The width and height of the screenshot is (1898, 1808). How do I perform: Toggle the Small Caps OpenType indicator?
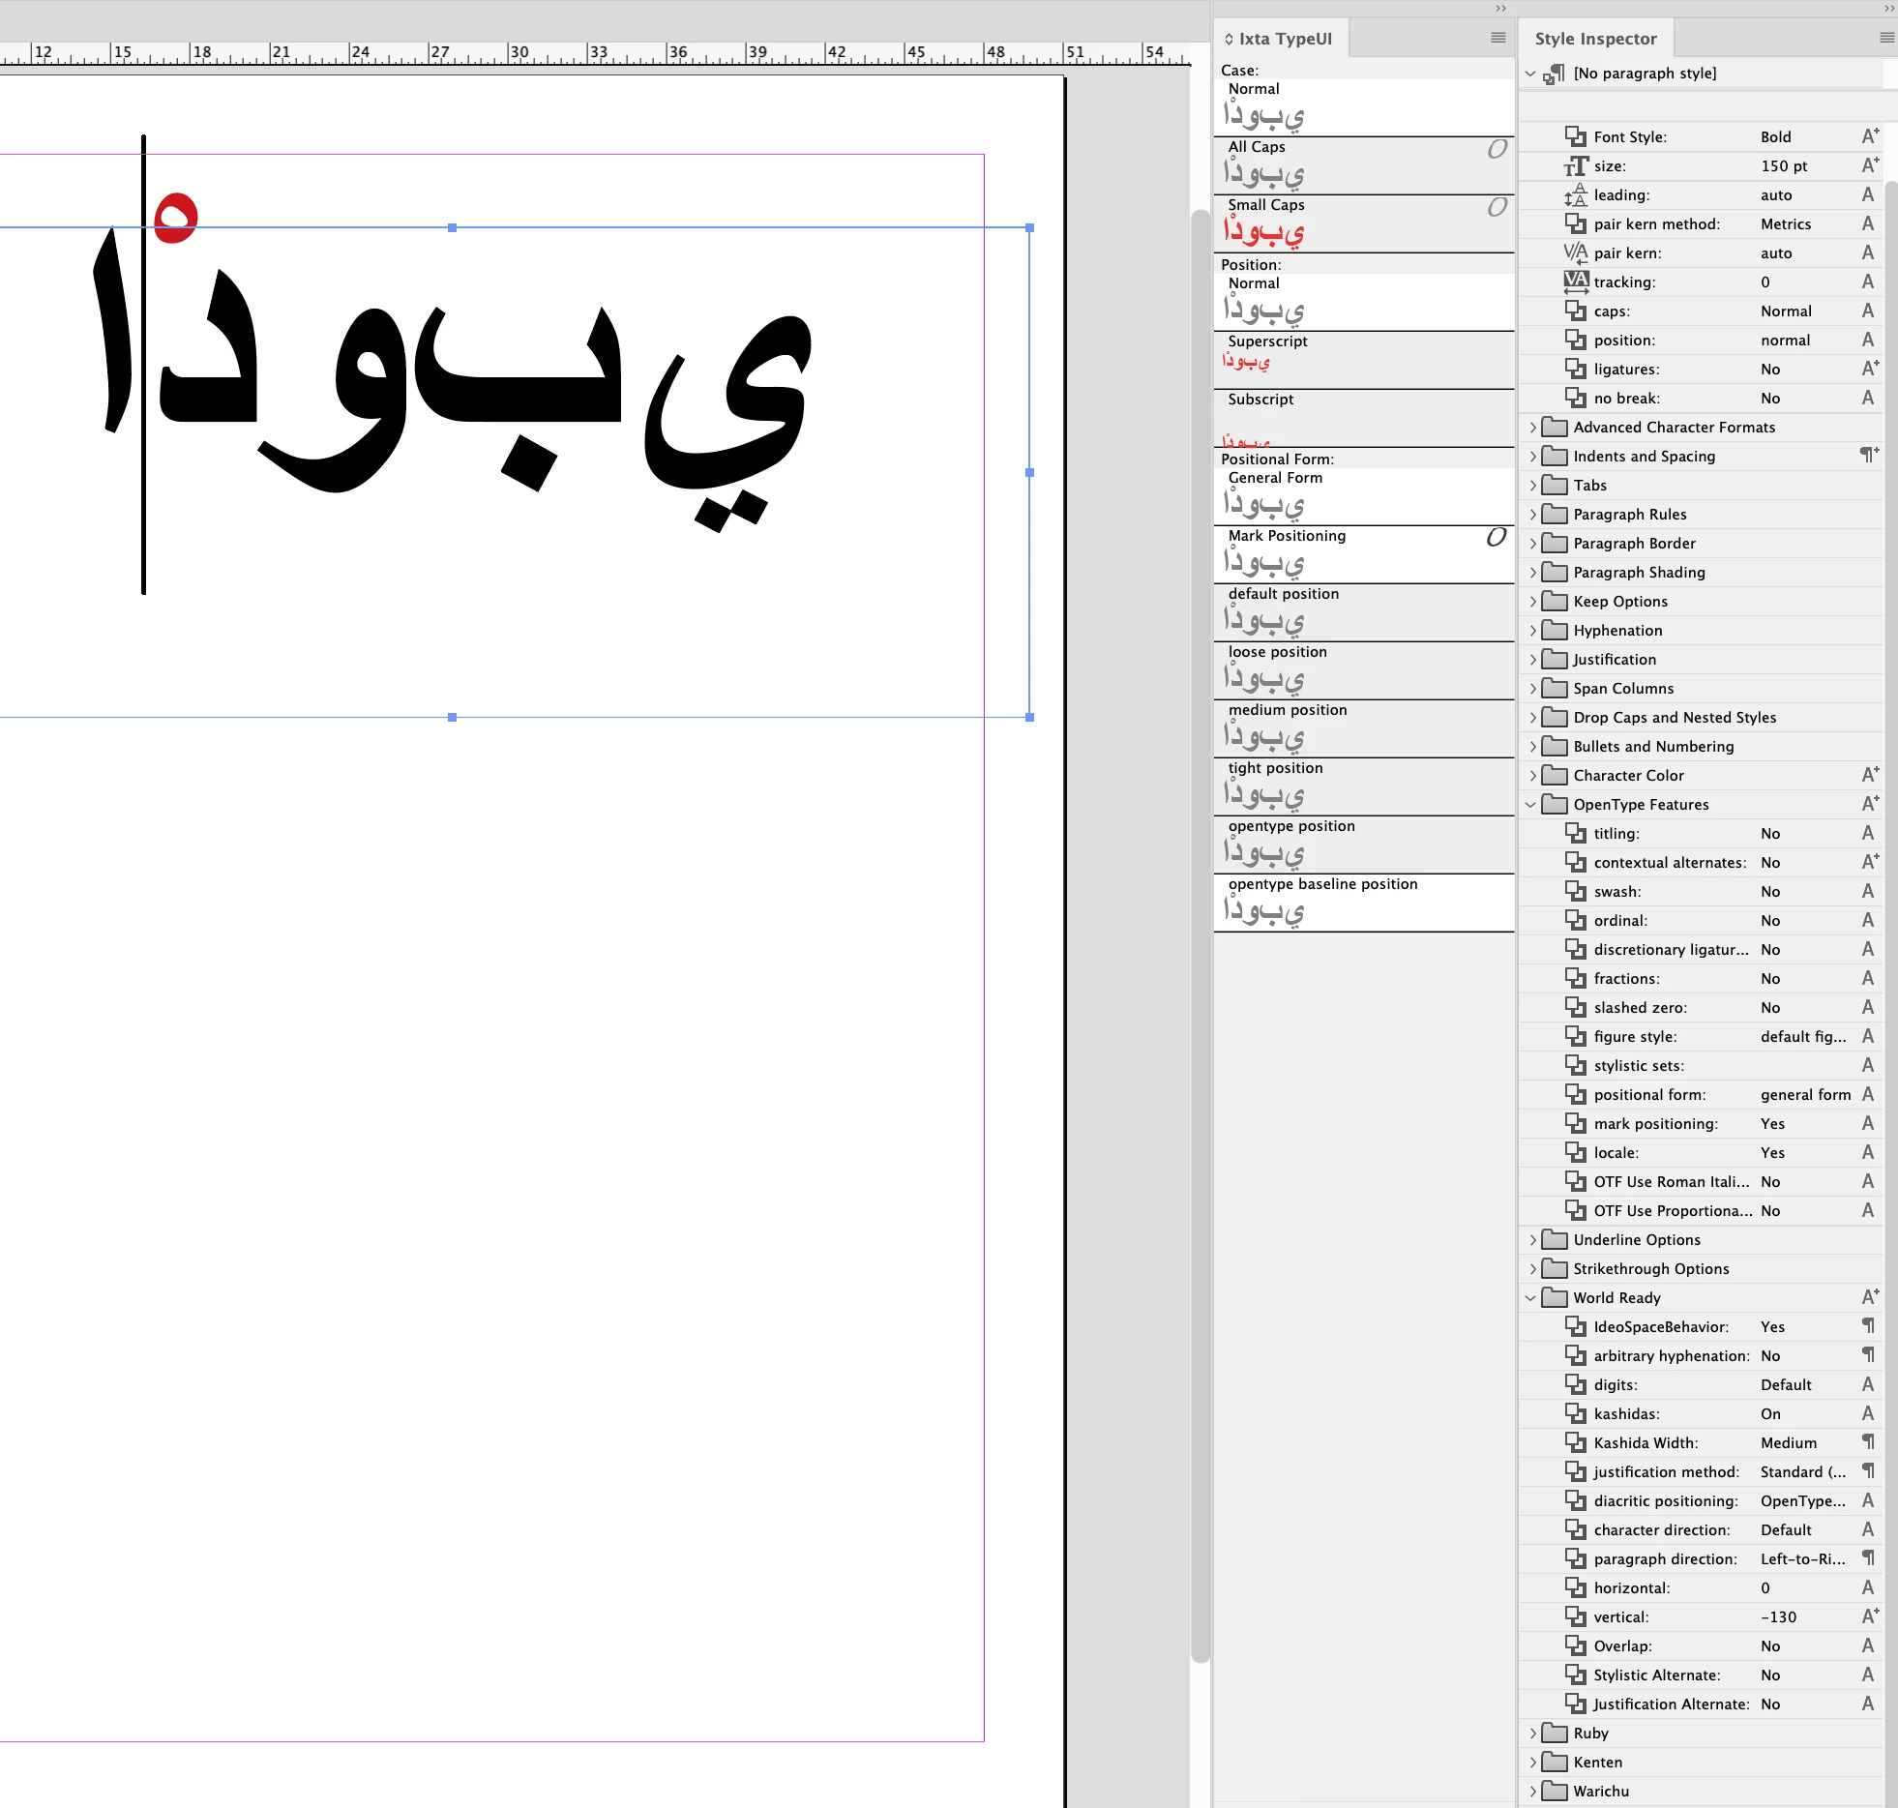click(x=1497, y=207)
